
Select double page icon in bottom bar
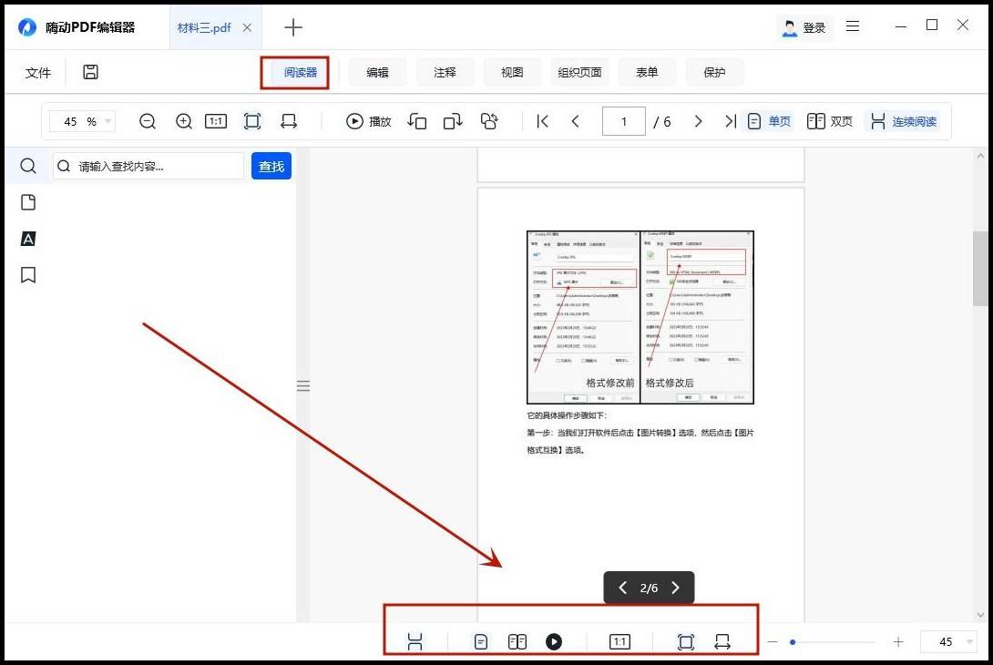click(x=517, y=642)
